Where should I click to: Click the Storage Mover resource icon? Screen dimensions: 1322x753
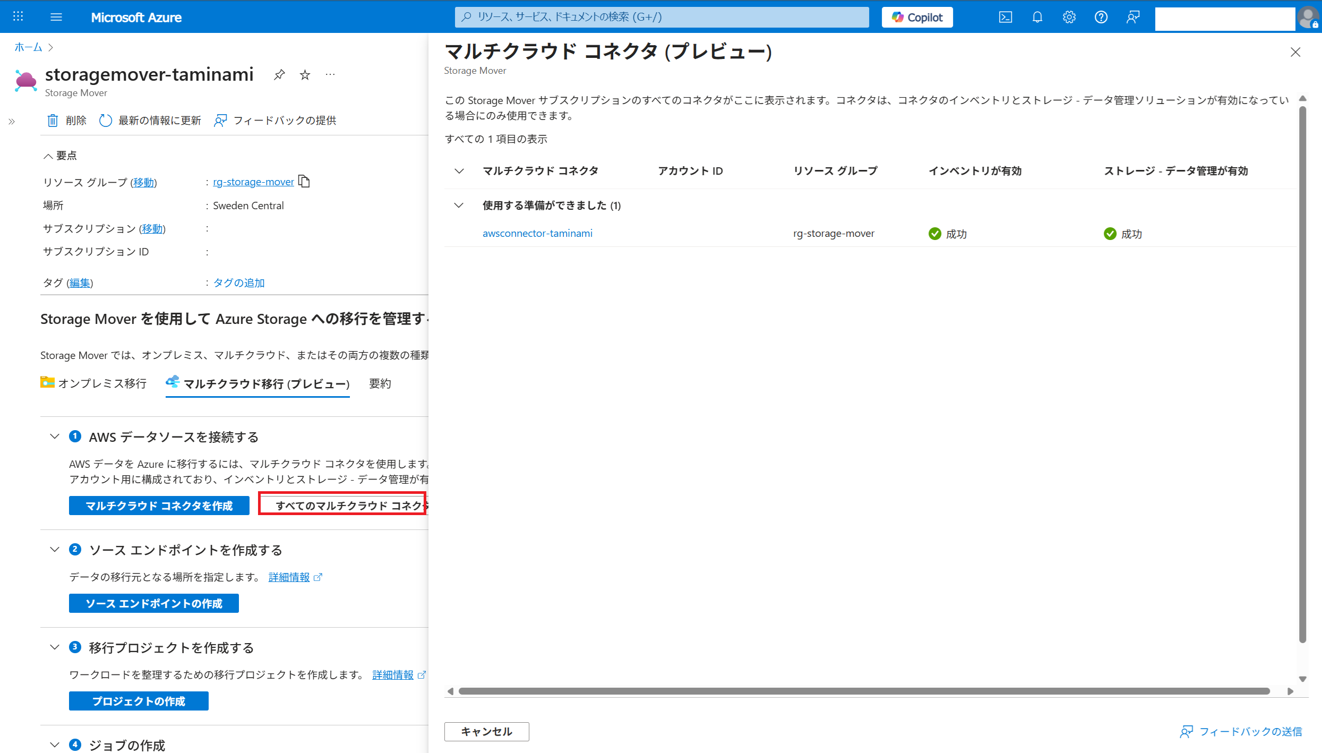(25, 81)
